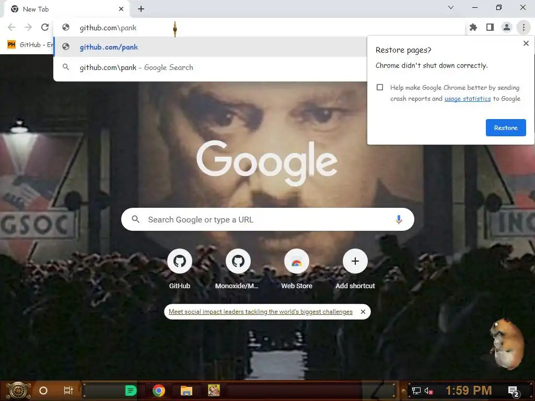Image resolution: width=535 pixels, height=401 pixels.
Task: Select the Google Search suggestion for github.com\pank
Action: coord(210,67)
